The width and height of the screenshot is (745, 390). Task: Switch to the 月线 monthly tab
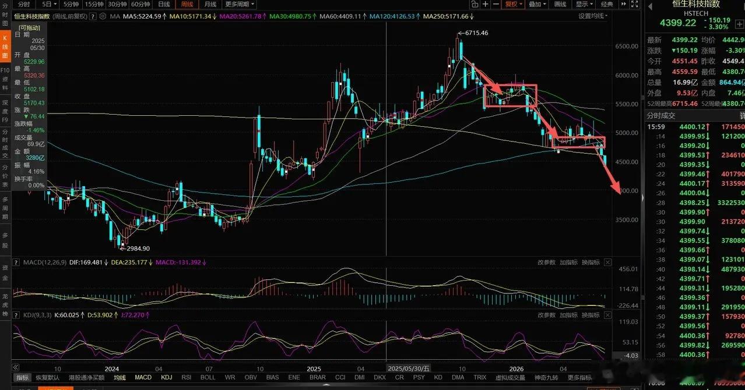click(x=210, y=4)
